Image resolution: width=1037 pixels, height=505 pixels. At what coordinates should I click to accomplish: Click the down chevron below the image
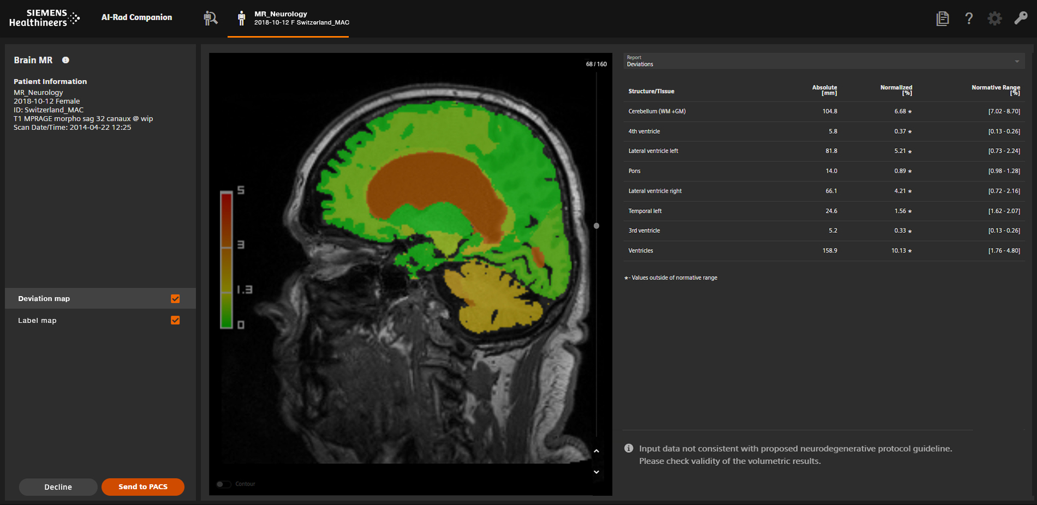coord(597,472)
